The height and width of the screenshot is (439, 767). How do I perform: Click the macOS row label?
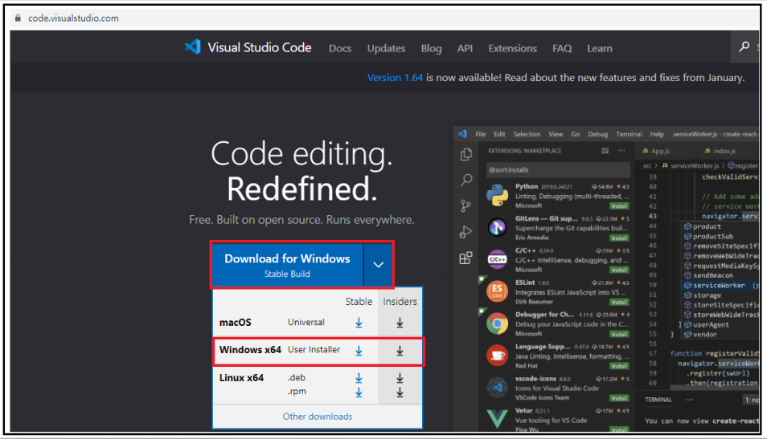click(236, 323)
